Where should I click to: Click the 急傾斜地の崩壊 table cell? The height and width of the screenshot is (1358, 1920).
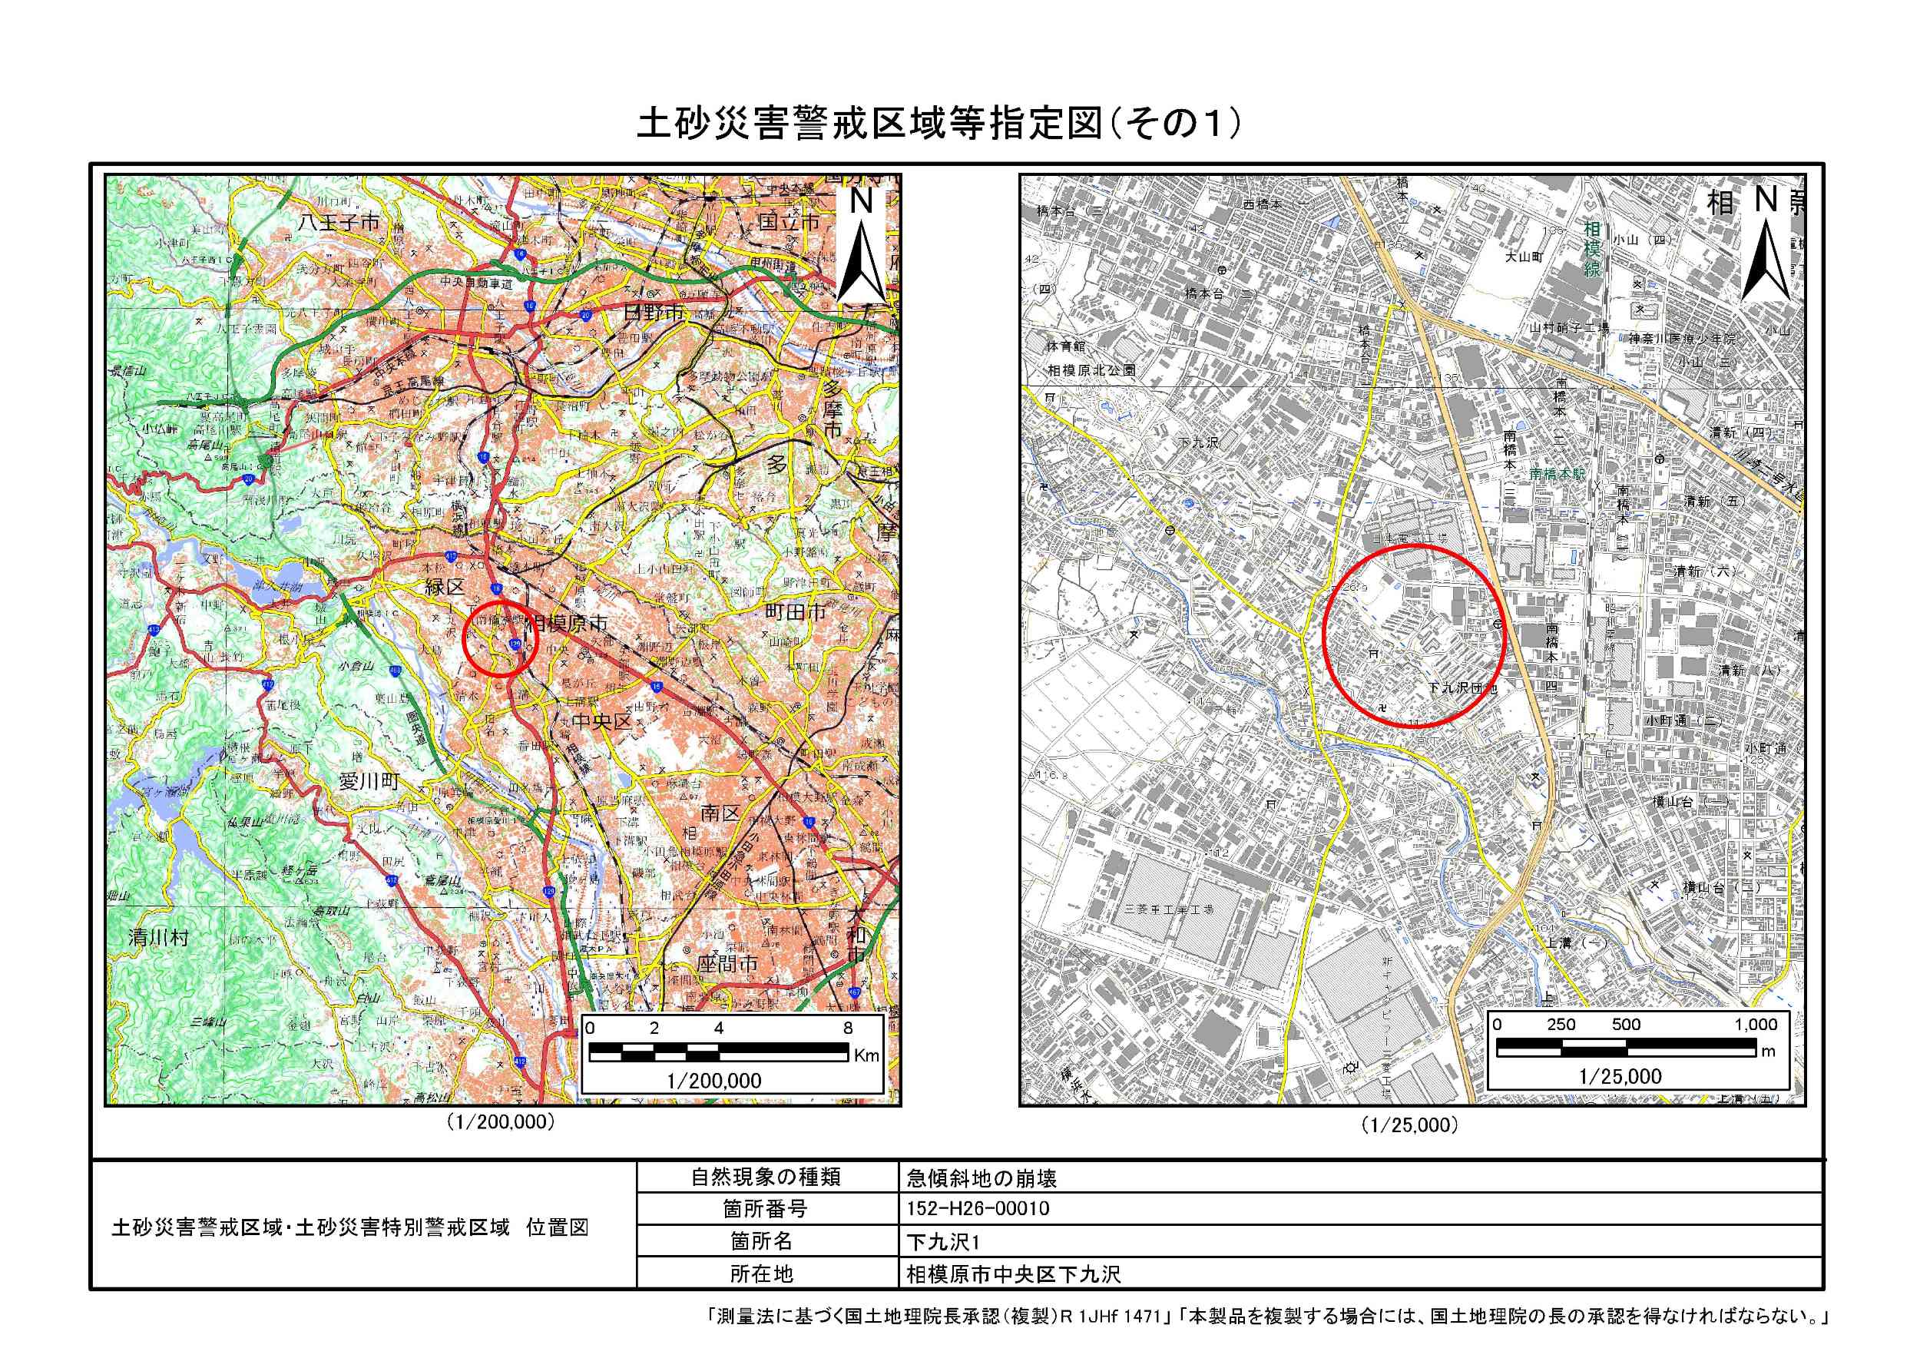[x=982, y=1179]
